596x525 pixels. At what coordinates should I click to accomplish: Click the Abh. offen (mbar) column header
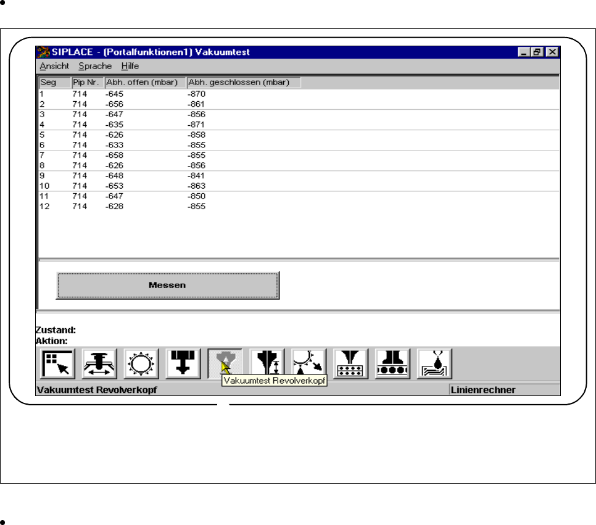pyautogui.click(x=145, y=83)
